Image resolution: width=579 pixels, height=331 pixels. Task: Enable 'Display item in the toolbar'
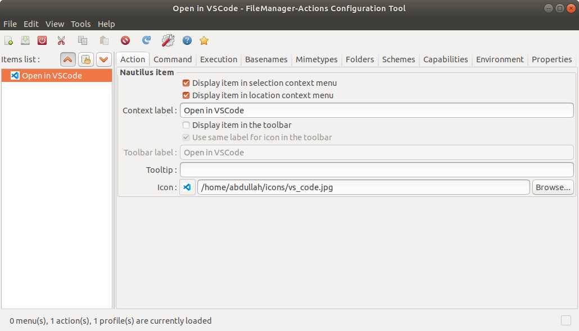186,125
